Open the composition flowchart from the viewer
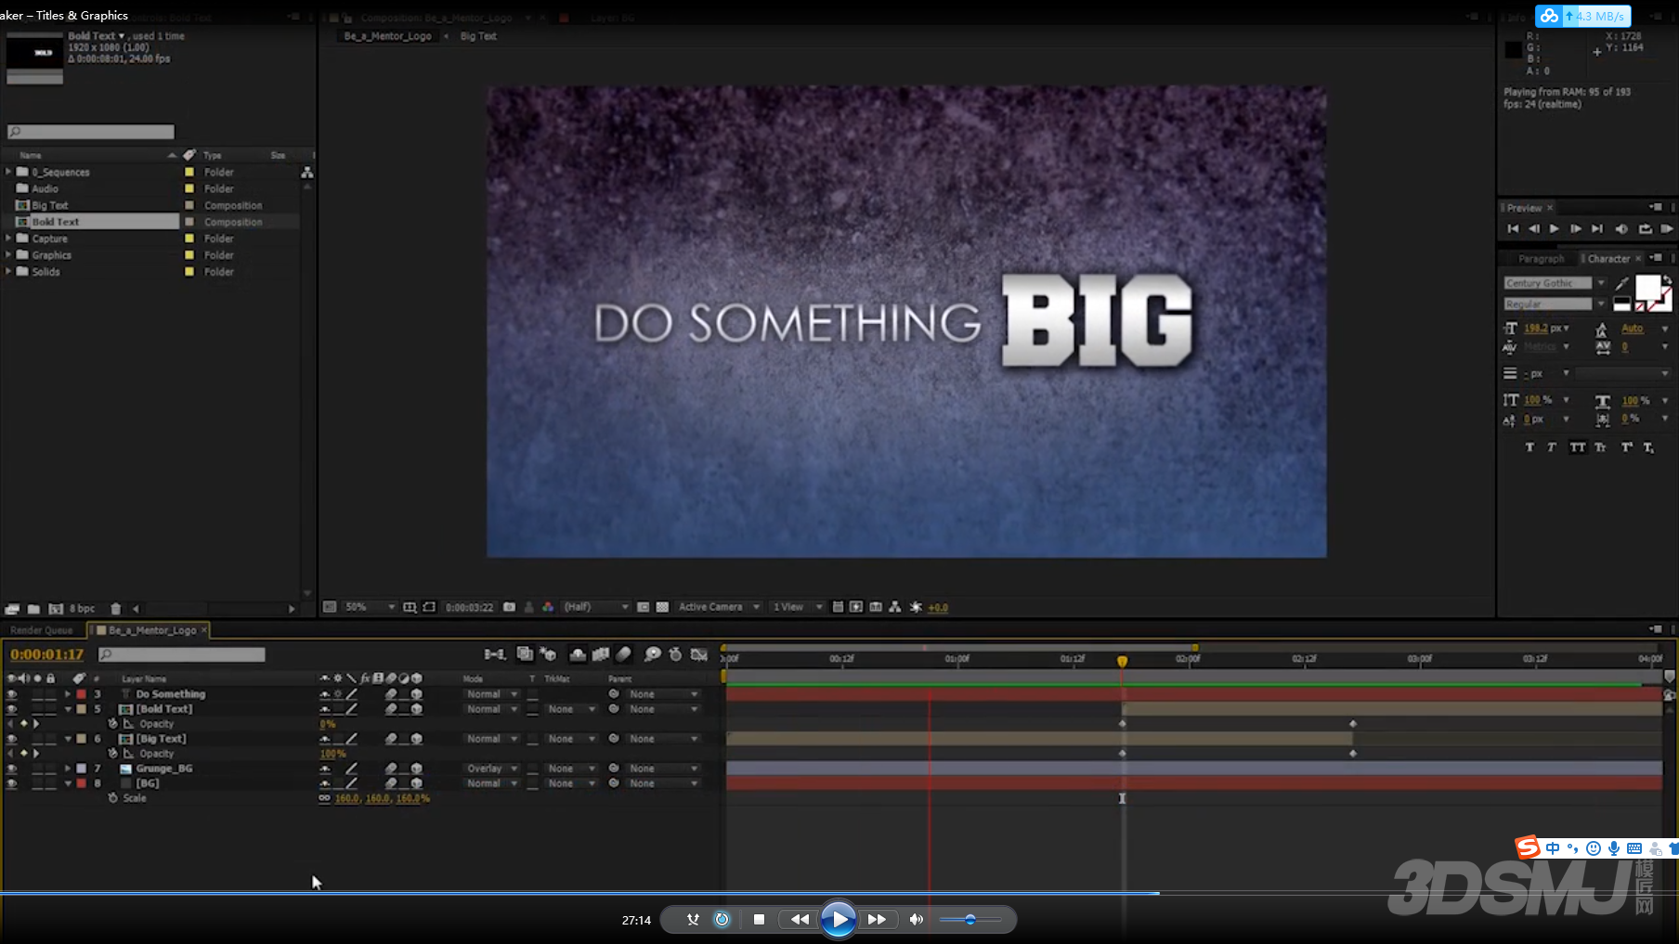Screen dimensions: 1679x944 (x=895, y=607)
